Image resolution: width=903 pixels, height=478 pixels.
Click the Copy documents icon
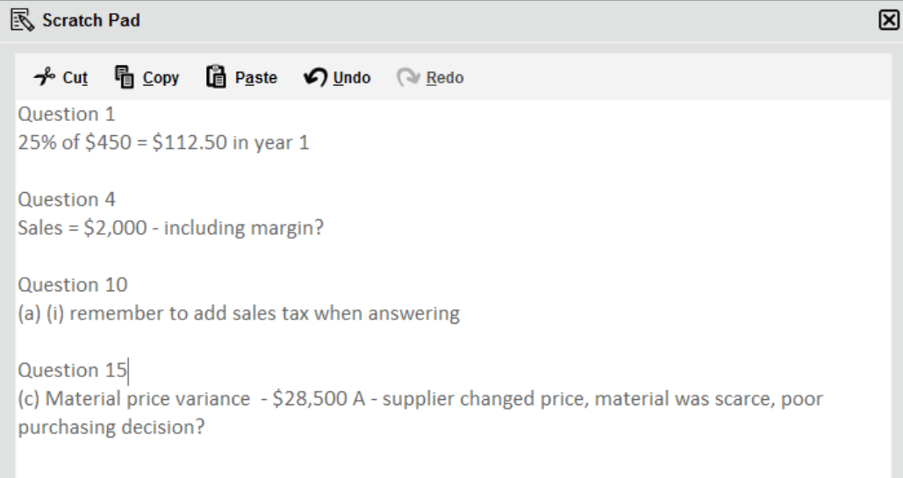[x=125, y=76]
